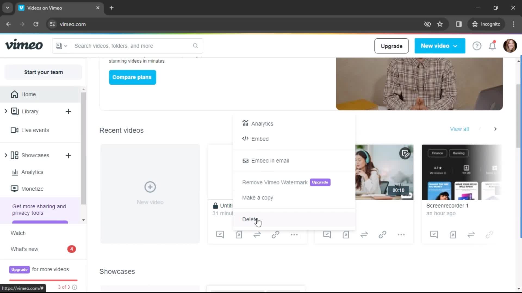Click the Compare plans button
This screenshot has width=522, height=293.
[132, 77]
